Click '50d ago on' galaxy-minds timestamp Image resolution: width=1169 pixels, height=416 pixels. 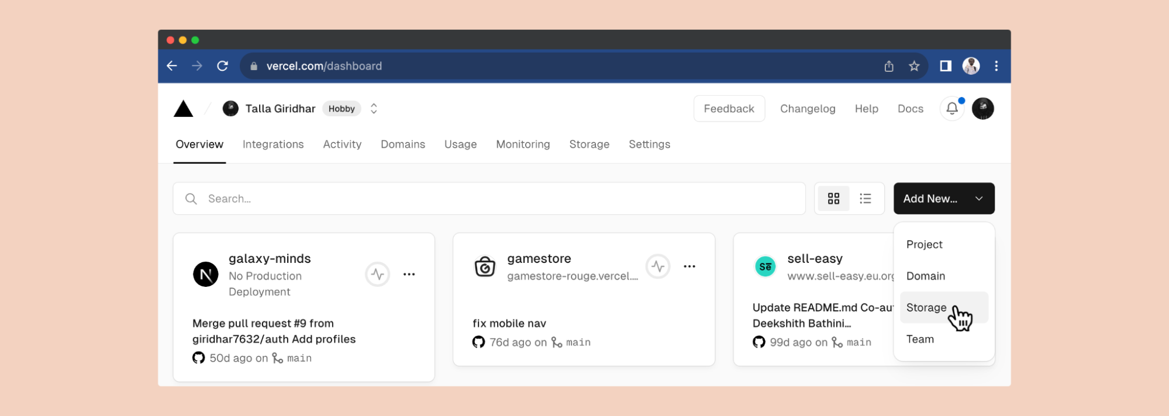239,358
